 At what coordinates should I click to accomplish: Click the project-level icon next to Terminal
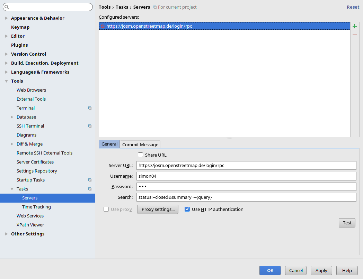pos(90,108)
